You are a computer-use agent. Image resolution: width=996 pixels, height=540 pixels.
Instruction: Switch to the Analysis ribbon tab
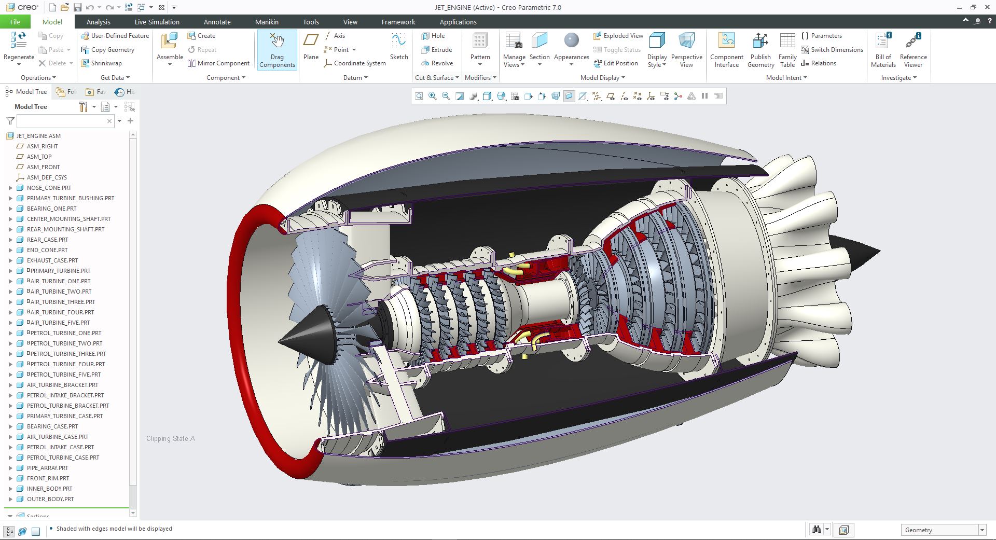[x=98, y=22]
